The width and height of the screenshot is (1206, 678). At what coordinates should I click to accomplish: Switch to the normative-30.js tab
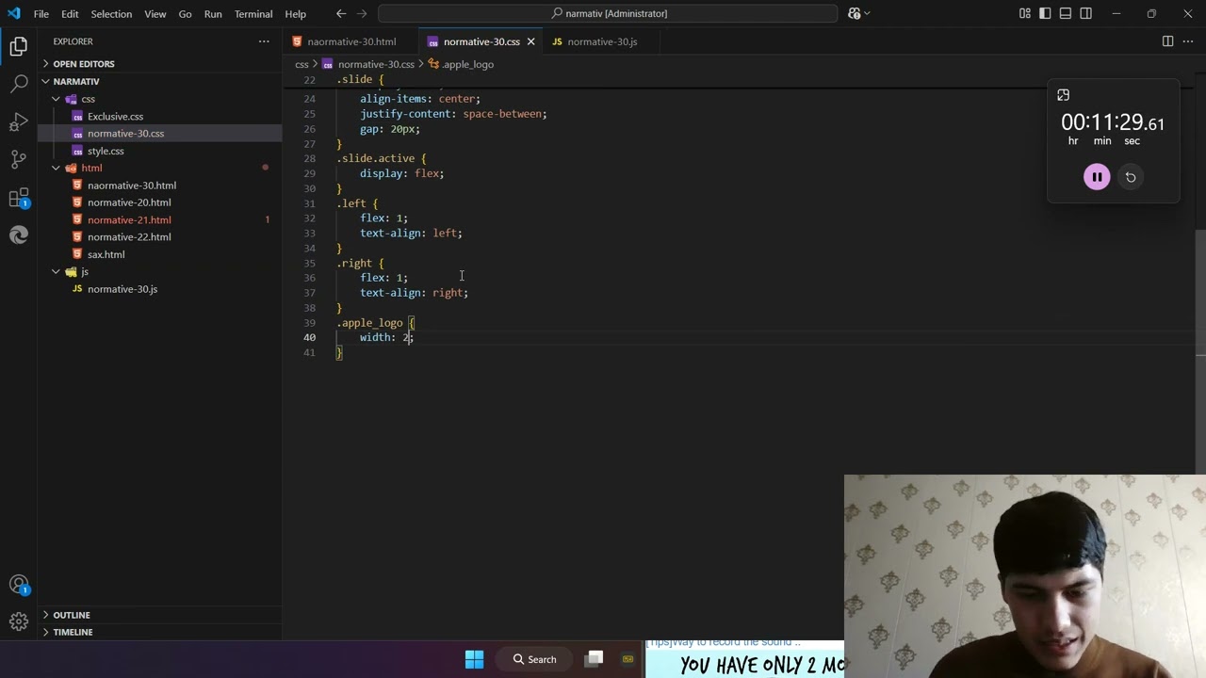click(x=602, y=41)
